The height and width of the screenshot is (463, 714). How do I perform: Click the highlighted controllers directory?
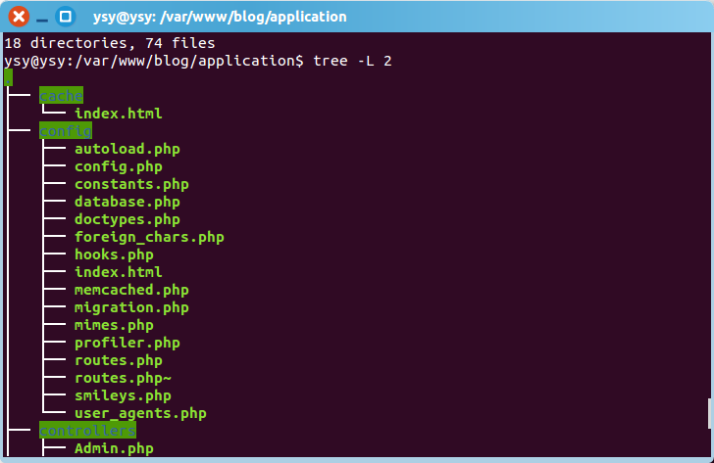coord(87,431)
